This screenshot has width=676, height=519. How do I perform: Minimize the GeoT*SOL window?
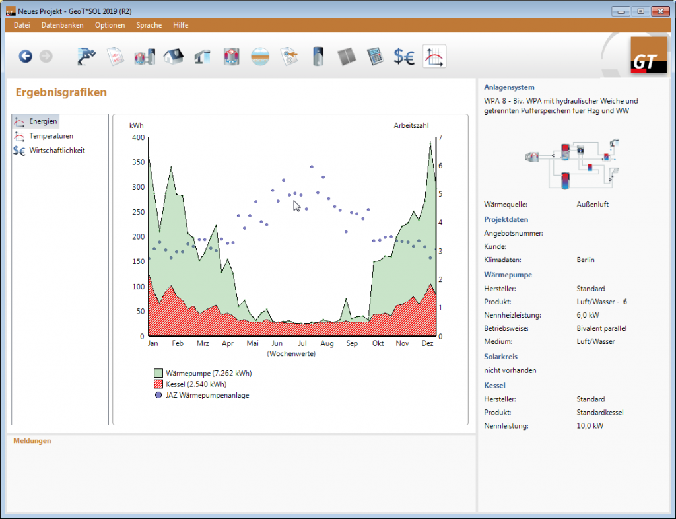pyautogui.click(x=621, y=11)
